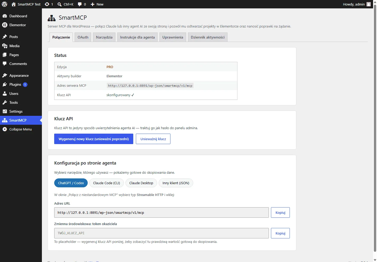Copy the bearer token with Kopiuj
377x262 pixels.
point(280,233)
